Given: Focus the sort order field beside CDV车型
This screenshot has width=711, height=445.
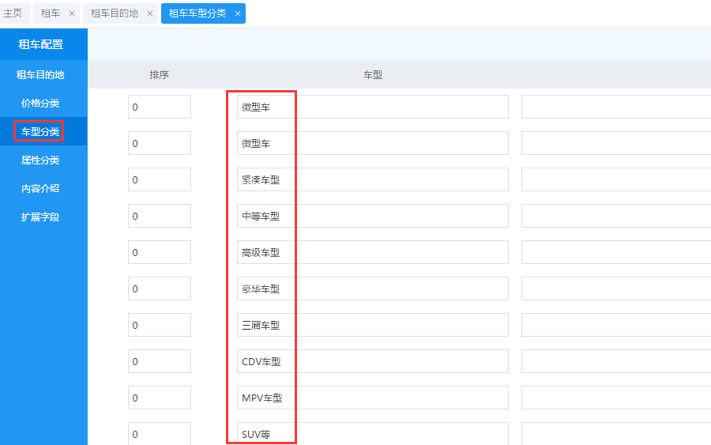Looking at the screenshot, I should (159, 362).
